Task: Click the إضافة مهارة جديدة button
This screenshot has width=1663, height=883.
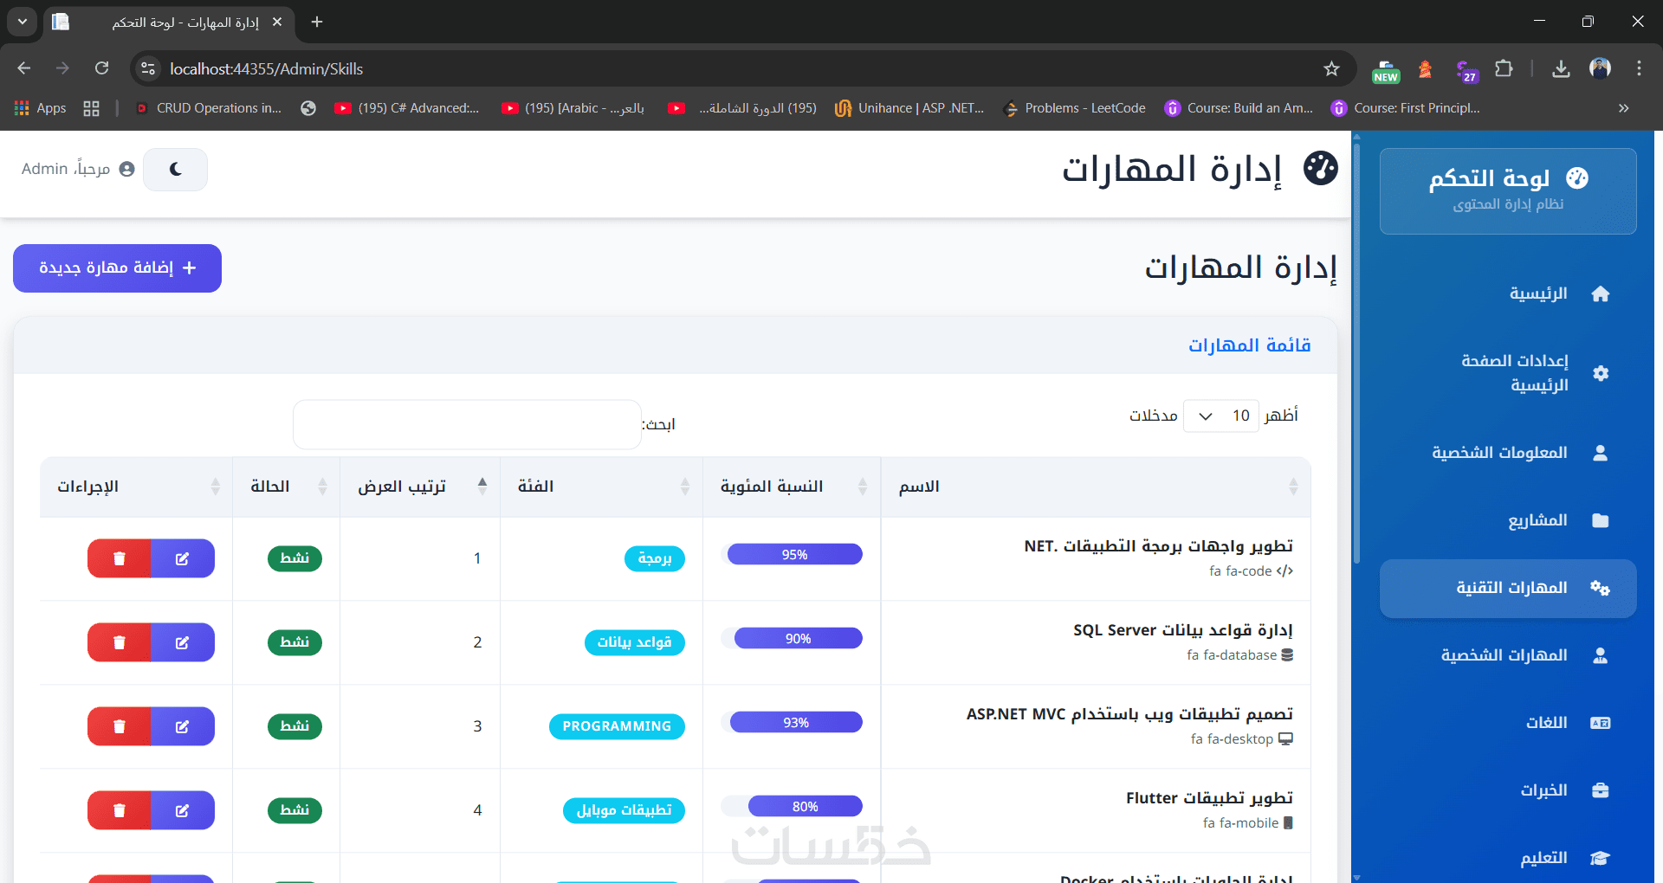Action: (x=118, y=268)
